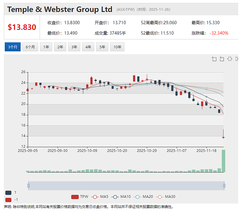Click the middle of the data zoom bar
This screenshot has width=242, height=211.
pos(126,186)
